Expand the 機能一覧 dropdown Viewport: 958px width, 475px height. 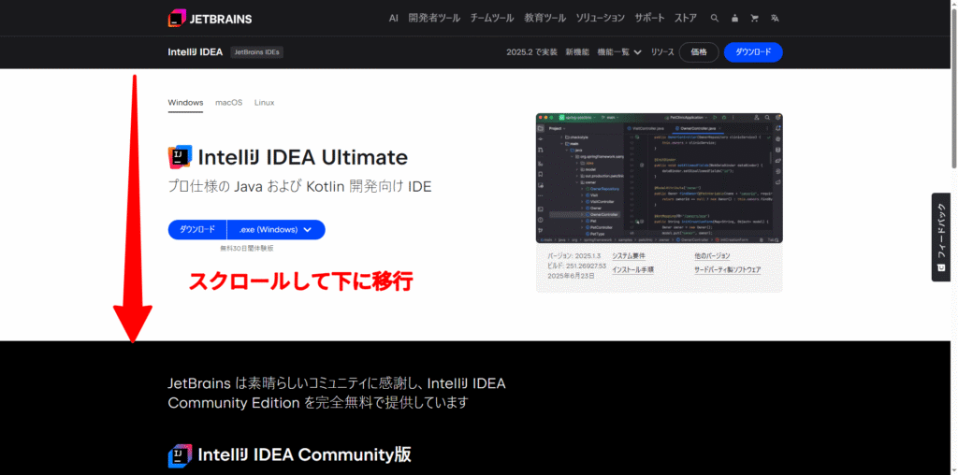tap(619, 52)
